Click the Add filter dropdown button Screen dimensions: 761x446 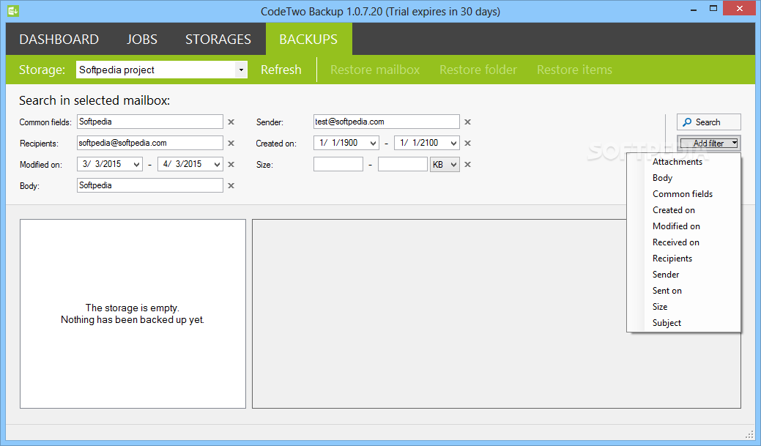point(708,143)
